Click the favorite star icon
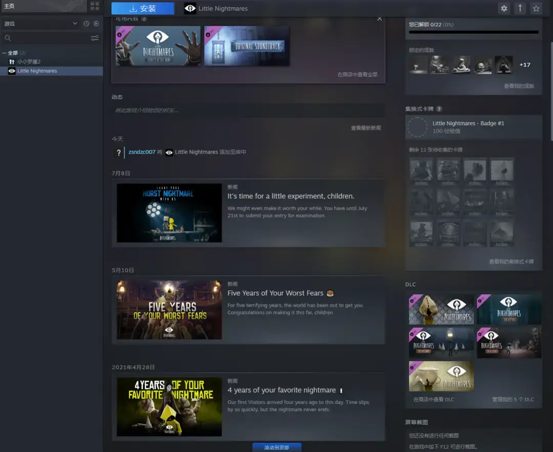 coord(536,9)
